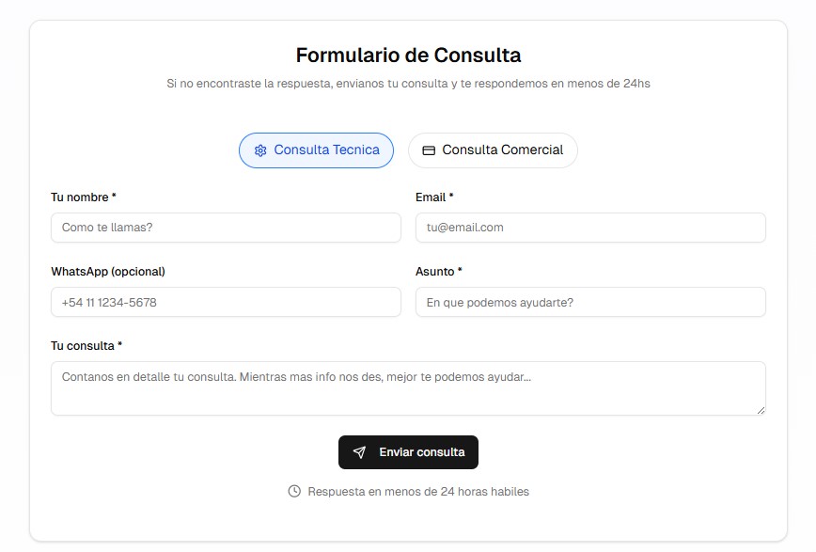
Task: Click the 'Asunto *' label
Action: coord(439,272)
